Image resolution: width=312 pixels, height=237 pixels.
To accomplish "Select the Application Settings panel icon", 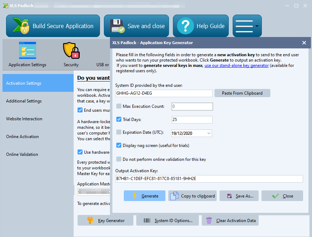I will click(27, 50).
